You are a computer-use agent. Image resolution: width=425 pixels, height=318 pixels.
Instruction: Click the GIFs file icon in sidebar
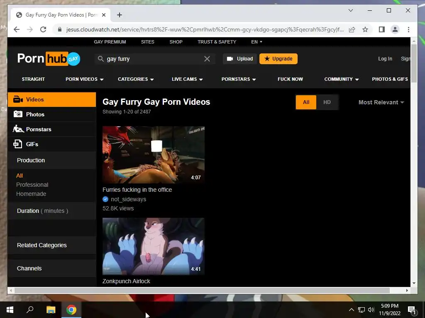17,144
